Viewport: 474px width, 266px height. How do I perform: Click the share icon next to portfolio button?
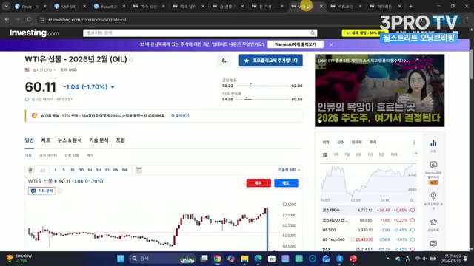pyautogui.click(x=224, y=61)
